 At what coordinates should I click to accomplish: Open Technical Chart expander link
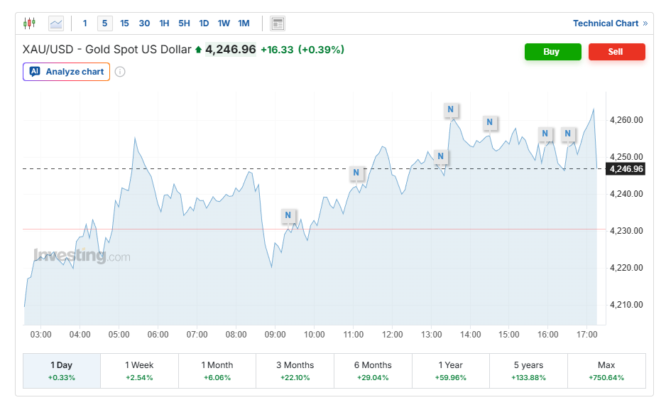[x=610, y=23]
